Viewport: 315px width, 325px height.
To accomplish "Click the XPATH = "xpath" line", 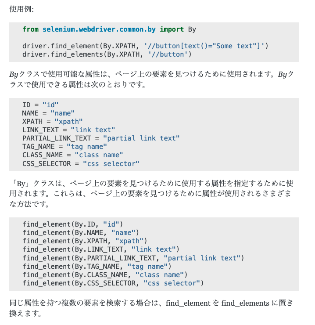I will [53, 121].
